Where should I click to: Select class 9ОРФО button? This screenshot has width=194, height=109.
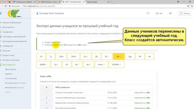click(116, 64)
